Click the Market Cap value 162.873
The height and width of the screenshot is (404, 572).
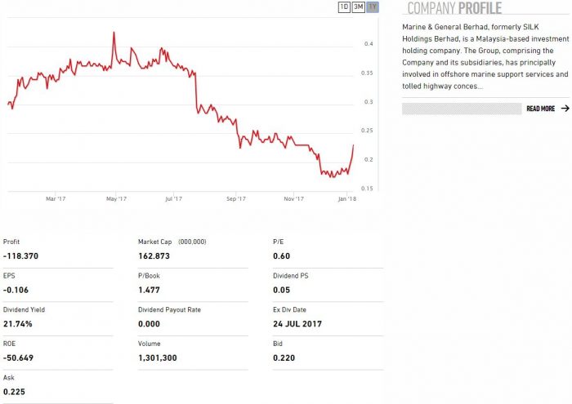(154, 255)
